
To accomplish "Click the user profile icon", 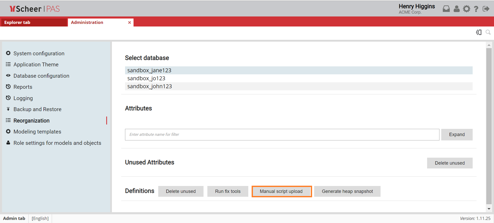I will 456,9.
